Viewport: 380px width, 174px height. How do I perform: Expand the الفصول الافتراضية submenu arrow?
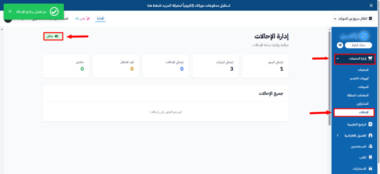(337, 135)
